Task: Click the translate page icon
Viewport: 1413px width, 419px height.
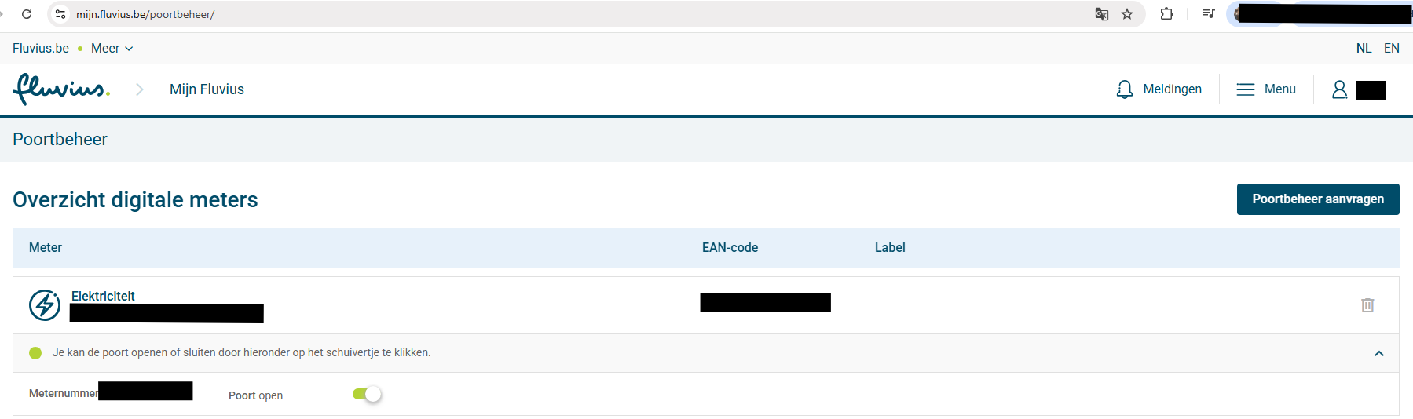Action: coord(1102,14)
